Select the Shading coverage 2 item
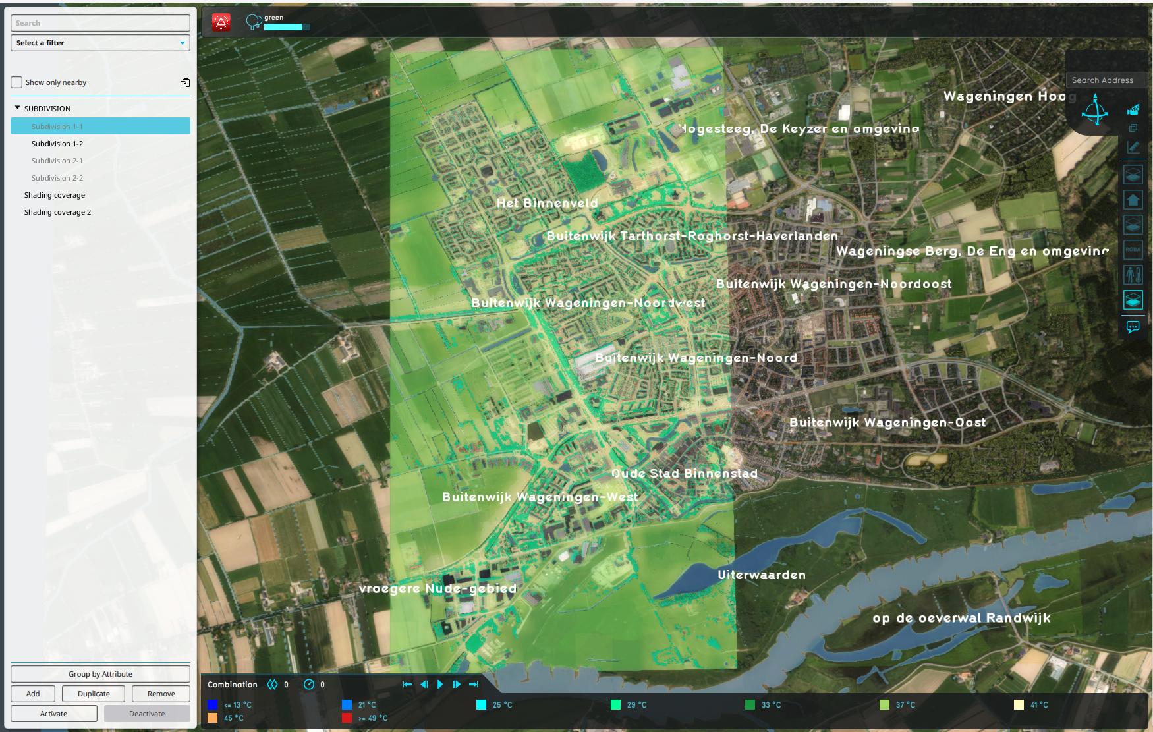 pos(58,212)
